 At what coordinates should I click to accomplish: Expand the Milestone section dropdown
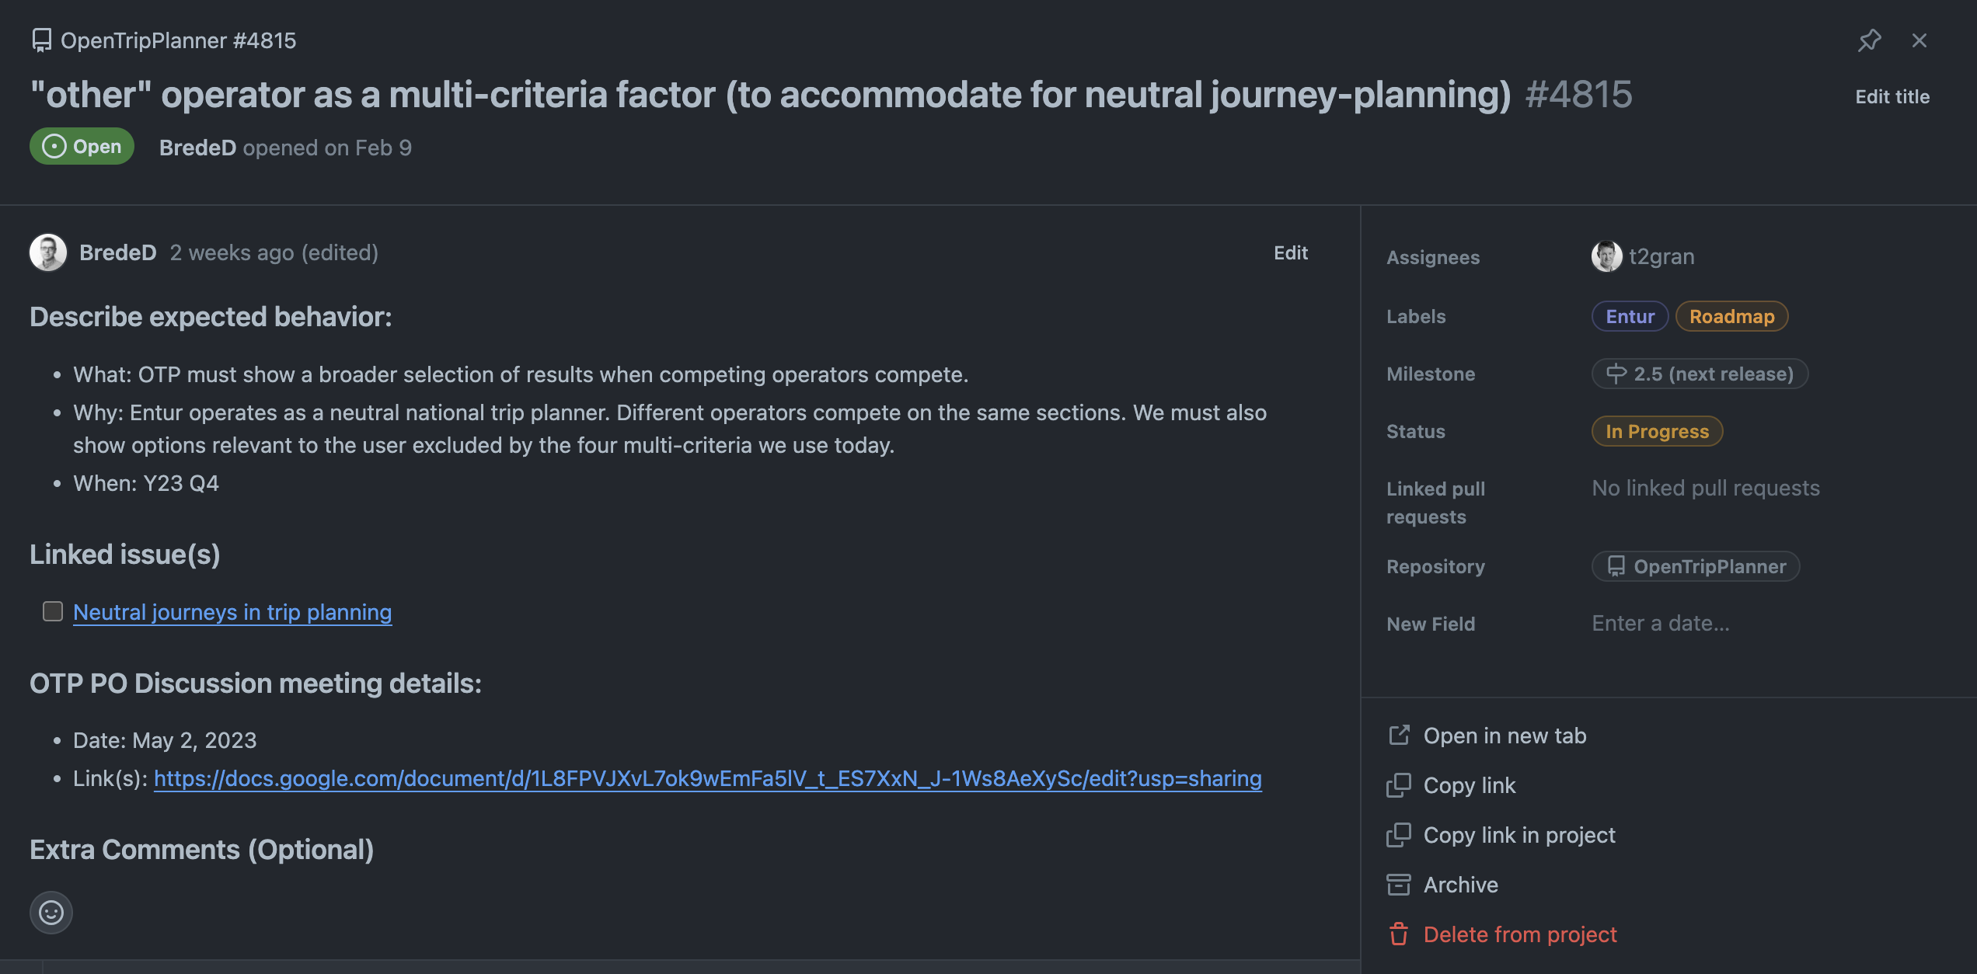tap(1701, 374)
